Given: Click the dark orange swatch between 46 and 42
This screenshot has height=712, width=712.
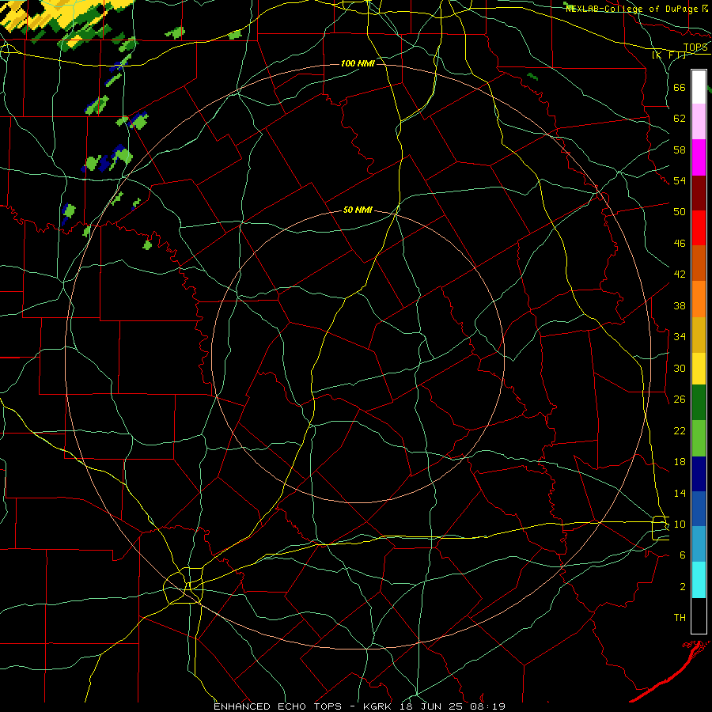Looking at the screenshot, I should tap(699, 263).
